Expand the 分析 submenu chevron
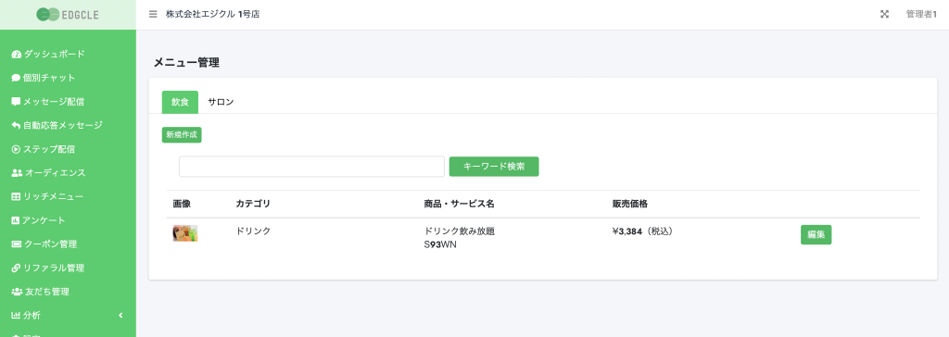The height and width of the screenshot is (337, 949). pyautogui.click(x=120, y=315)
